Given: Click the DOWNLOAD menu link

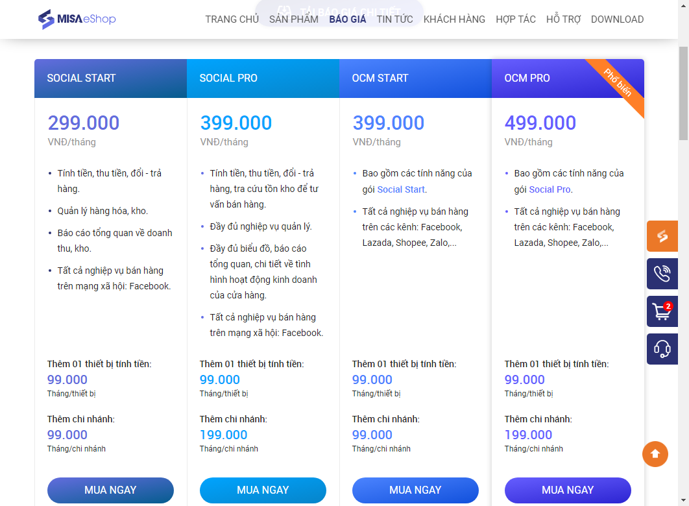Looking at the screenshot, I should [617, 19].
